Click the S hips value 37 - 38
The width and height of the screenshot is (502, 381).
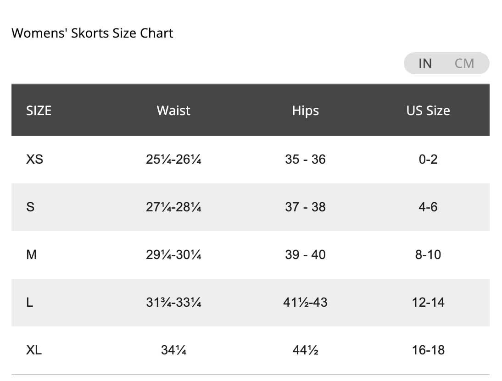[x=305, y=207]
